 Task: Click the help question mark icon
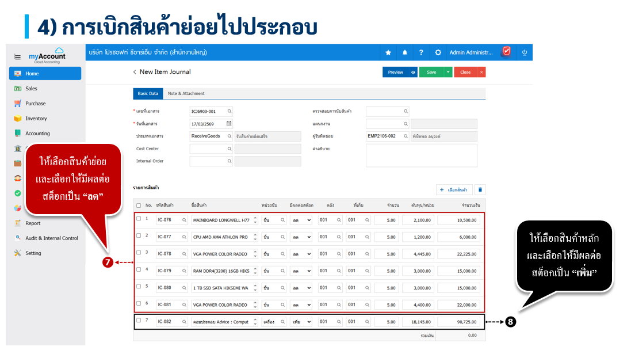(421, 52)
